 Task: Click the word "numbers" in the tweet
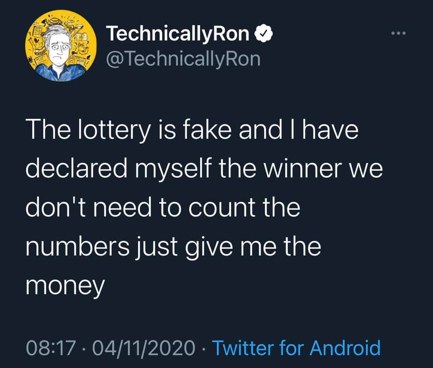(x=71, y=248)
